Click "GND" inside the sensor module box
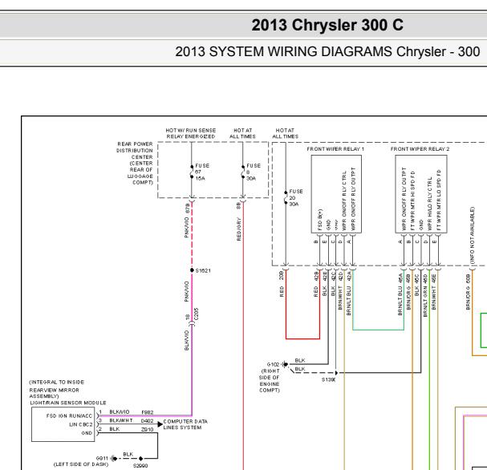This screenshot has width=487, height=470. coord(87,433)
